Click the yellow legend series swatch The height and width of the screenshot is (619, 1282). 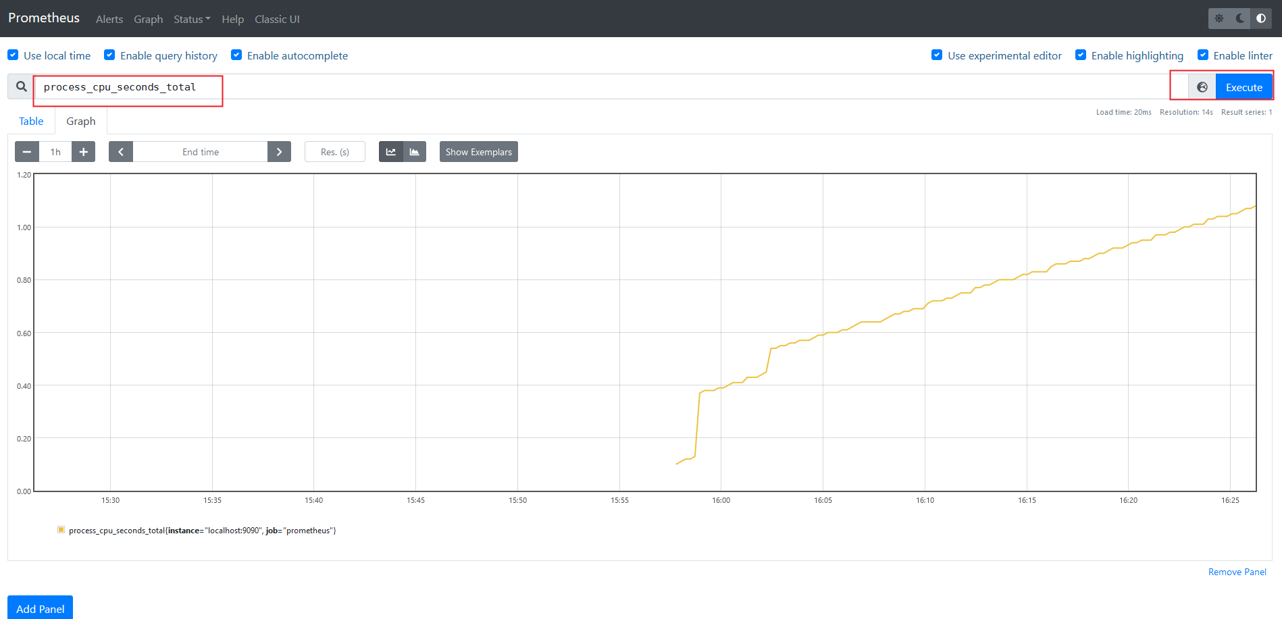61,530
